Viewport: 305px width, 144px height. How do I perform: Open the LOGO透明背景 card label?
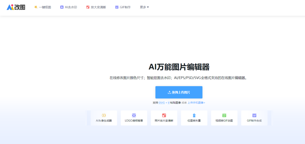tap(134, 121)
